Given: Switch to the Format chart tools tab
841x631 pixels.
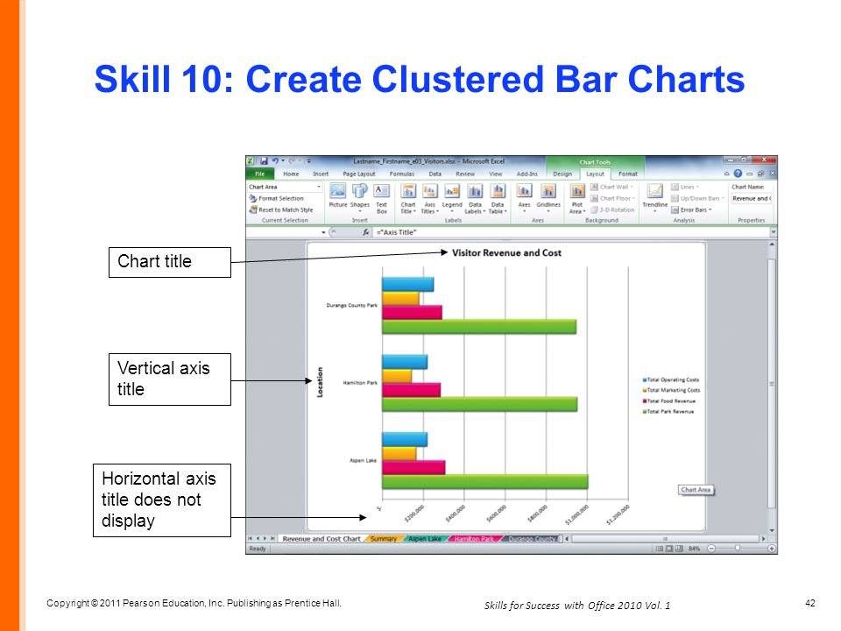Looking at the screenshot, I should click(x=628, y=174).
